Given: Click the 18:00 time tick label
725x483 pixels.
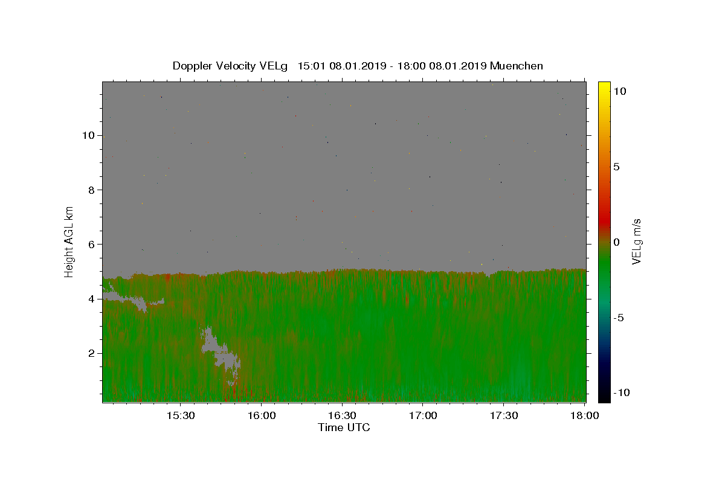Looking at the screenshot, I should [585, 416].
